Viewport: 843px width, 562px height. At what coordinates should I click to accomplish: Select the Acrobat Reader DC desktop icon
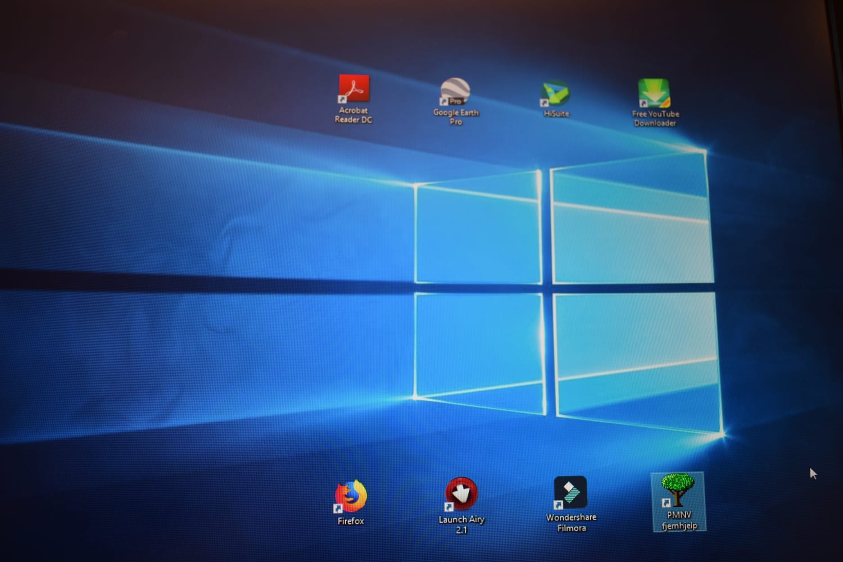click(x=353, y=88)
